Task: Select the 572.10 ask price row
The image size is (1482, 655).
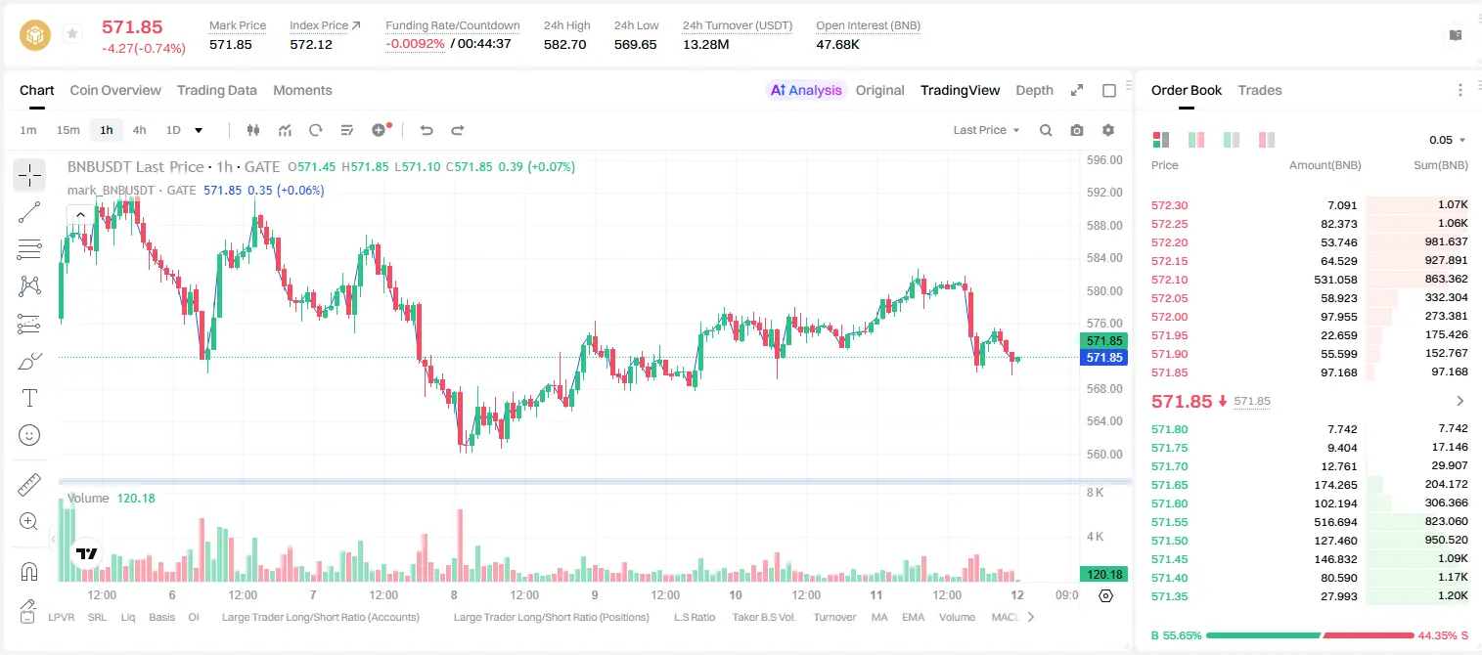Action: (1309, 280)
